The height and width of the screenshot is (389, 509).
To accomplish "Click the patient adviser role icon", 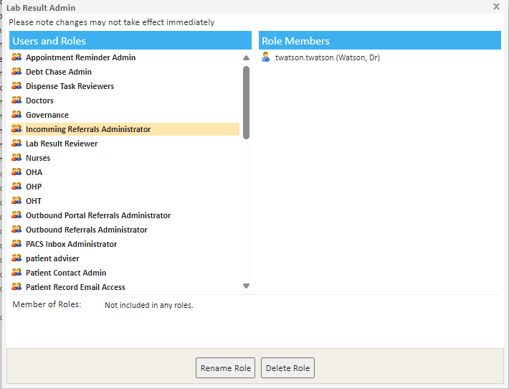I will click(x=16, y=258).
